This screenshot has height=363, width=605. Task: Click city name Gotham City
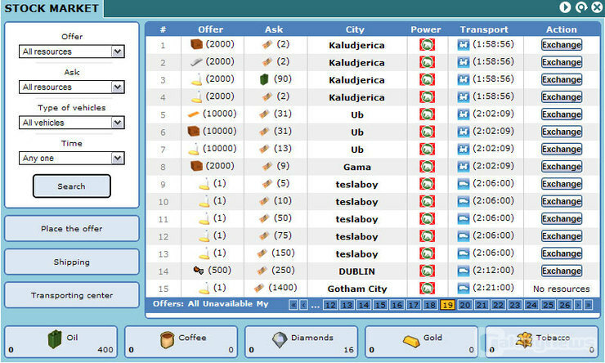click(357, 289)
